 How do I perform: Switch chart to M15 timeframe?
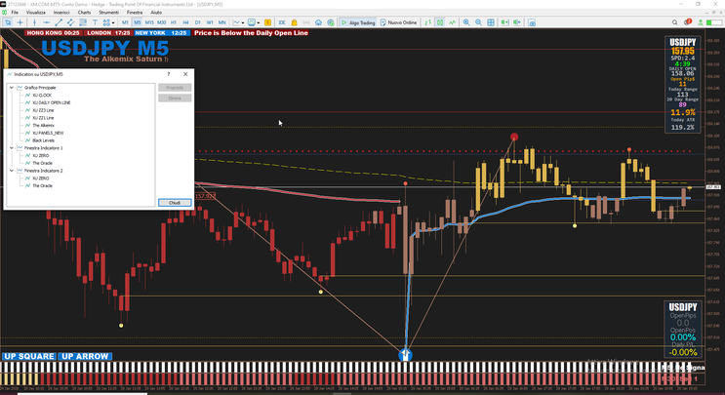149,22
